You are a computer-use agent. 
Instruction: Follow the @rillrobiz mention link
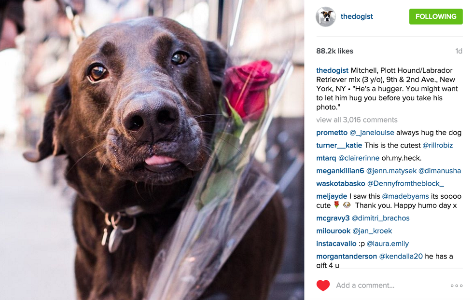(437, 145)
